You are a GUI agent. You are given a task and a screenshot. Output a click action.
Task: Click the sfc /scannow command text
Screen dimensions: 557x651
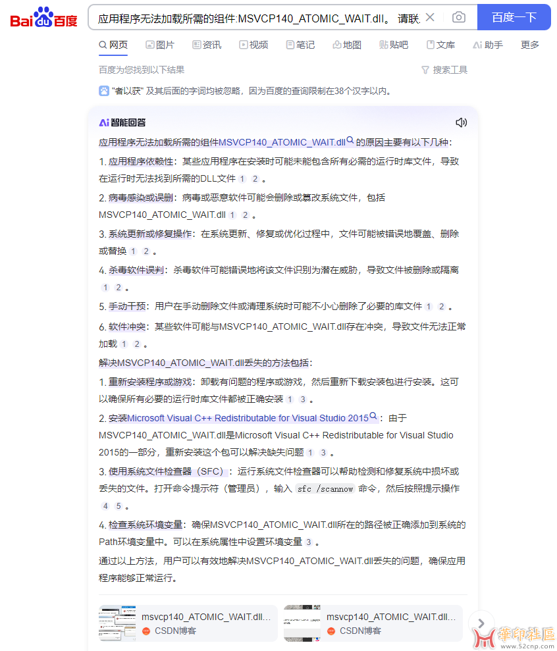tap(325, 489)
